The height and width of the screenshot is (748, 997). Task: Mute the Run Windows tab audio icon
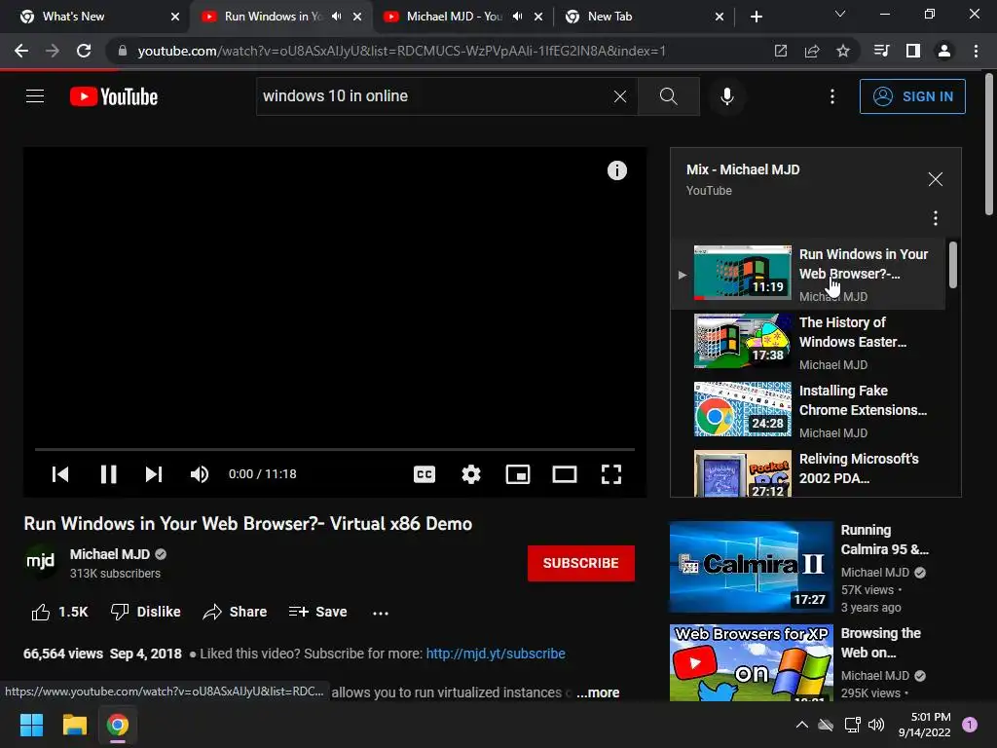(x=336, y=17)
